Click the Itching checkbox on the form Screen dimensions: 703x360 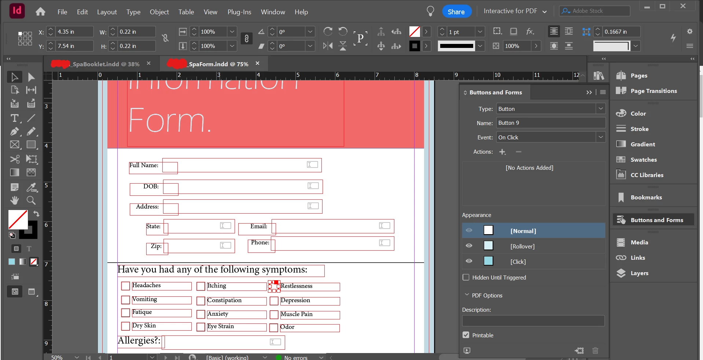tap(201, 286)
